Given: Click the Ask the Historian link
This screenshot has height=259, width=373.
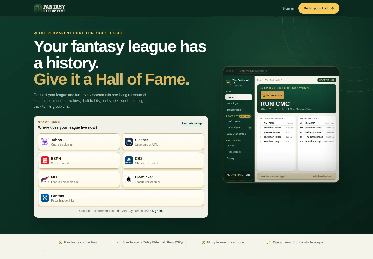Looking at the screenshot, I should pos(323,176).
